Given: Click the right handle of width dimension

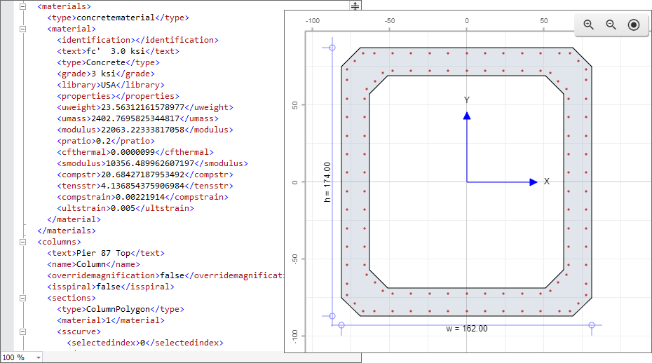Looking at the screenshot, I should coord(592,325).
